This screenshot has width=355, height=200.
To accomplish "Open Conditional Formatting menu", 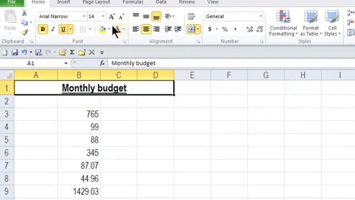I will 283,23.
